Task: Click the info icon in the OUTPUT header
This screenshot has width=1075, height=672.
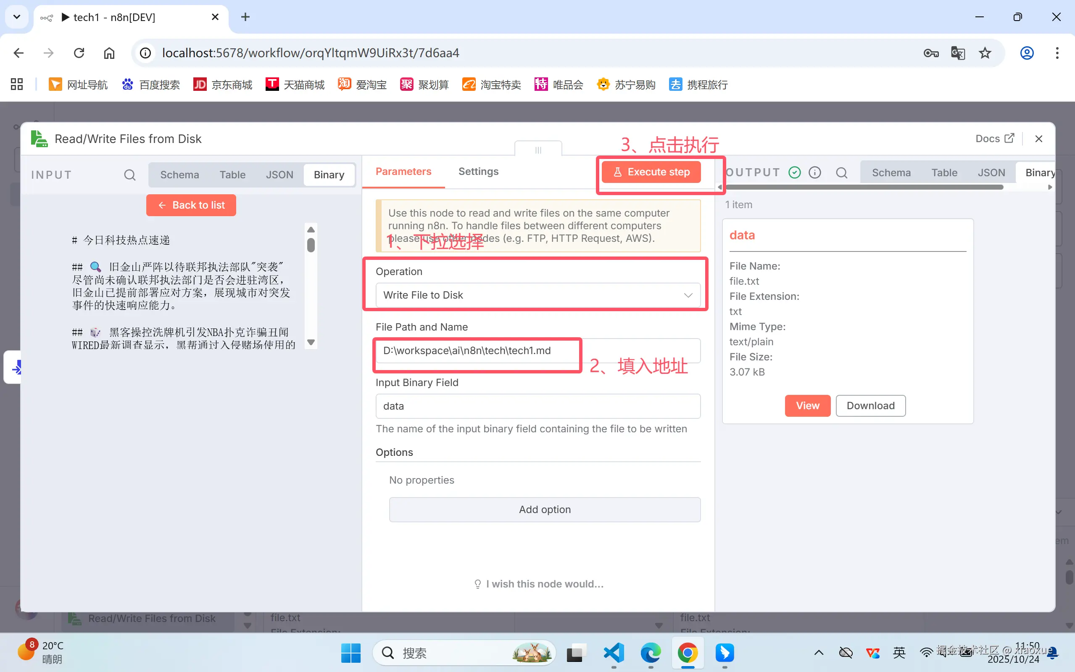Action: pyautogui.click(x=815, y=172)
